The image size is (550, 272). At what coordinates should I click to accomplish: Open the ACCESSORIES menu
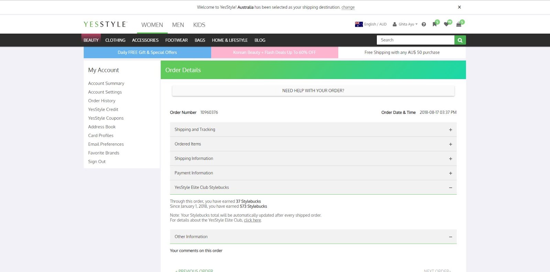pyautogui.click(x=145, y=40)
